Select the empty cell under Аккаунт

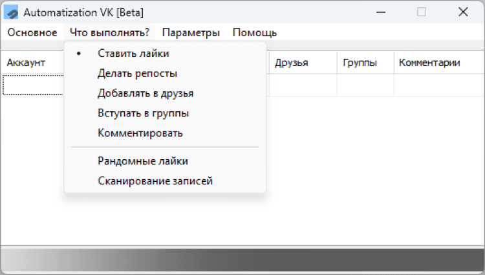(33, 85)
